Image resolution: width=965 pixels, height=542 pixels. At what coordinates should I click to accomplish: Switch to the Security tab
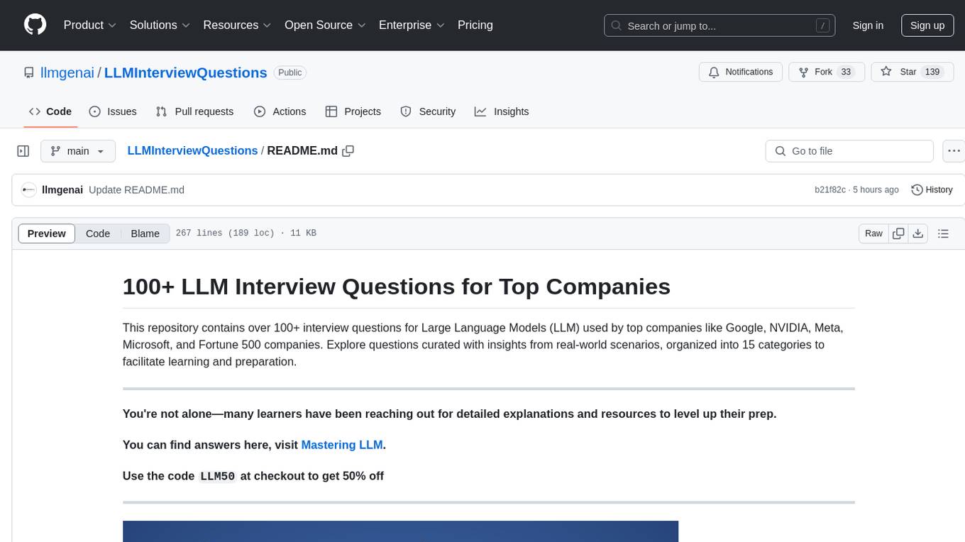pos(428,111)
